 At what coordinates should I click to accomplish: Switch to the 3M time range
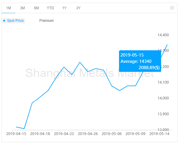[22, 8]
